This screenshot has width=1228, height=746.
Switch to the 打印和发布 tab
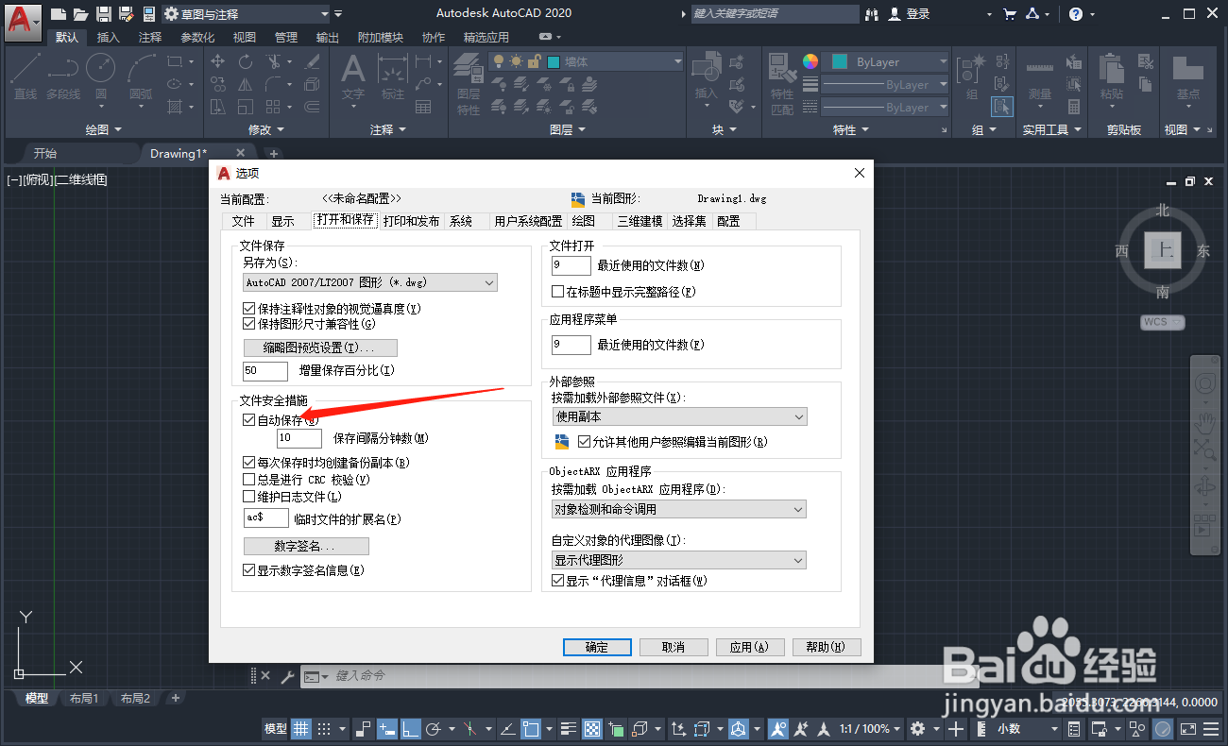tap(412, 221)
